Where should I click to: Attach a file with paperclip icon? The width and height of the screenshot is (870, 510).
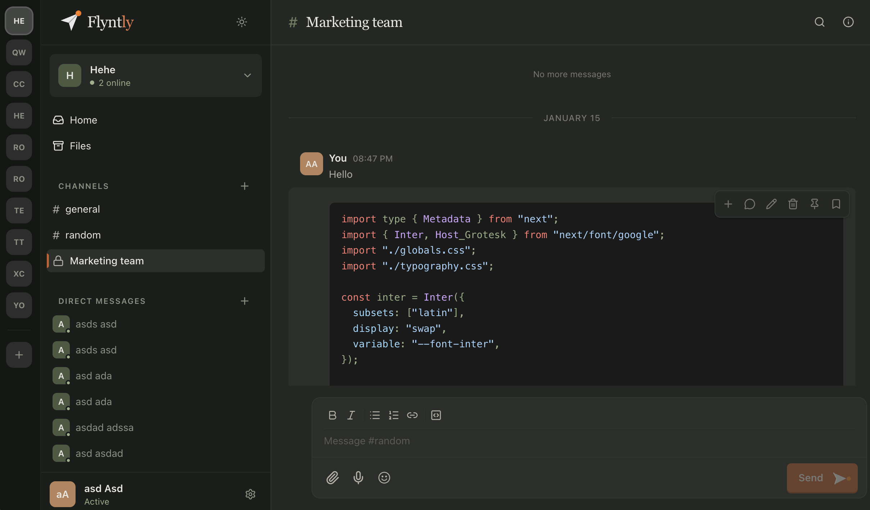coord(332,478)
